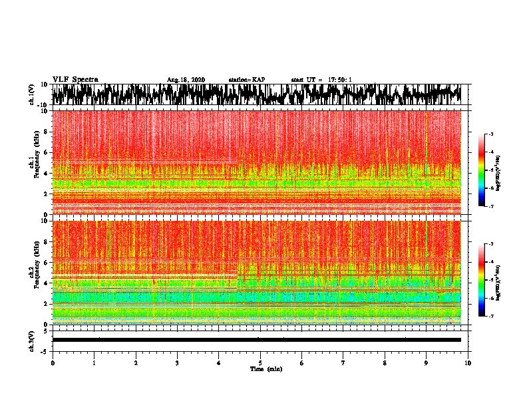Click the "station=KAP" header label
Viewport: 527px width, 407px height.
point(247,80)
